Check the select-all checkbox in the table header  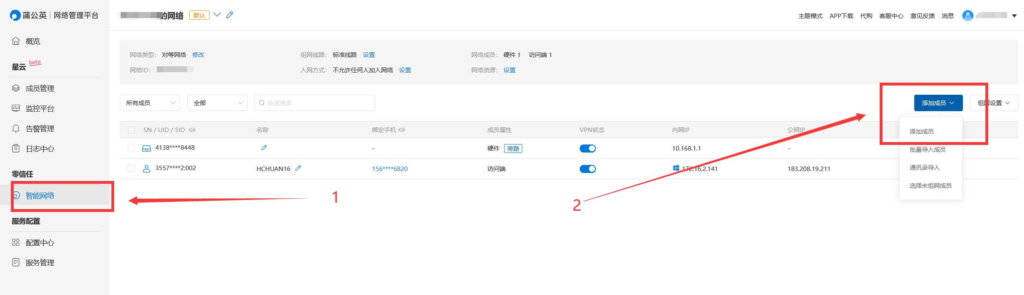[131, 130]
